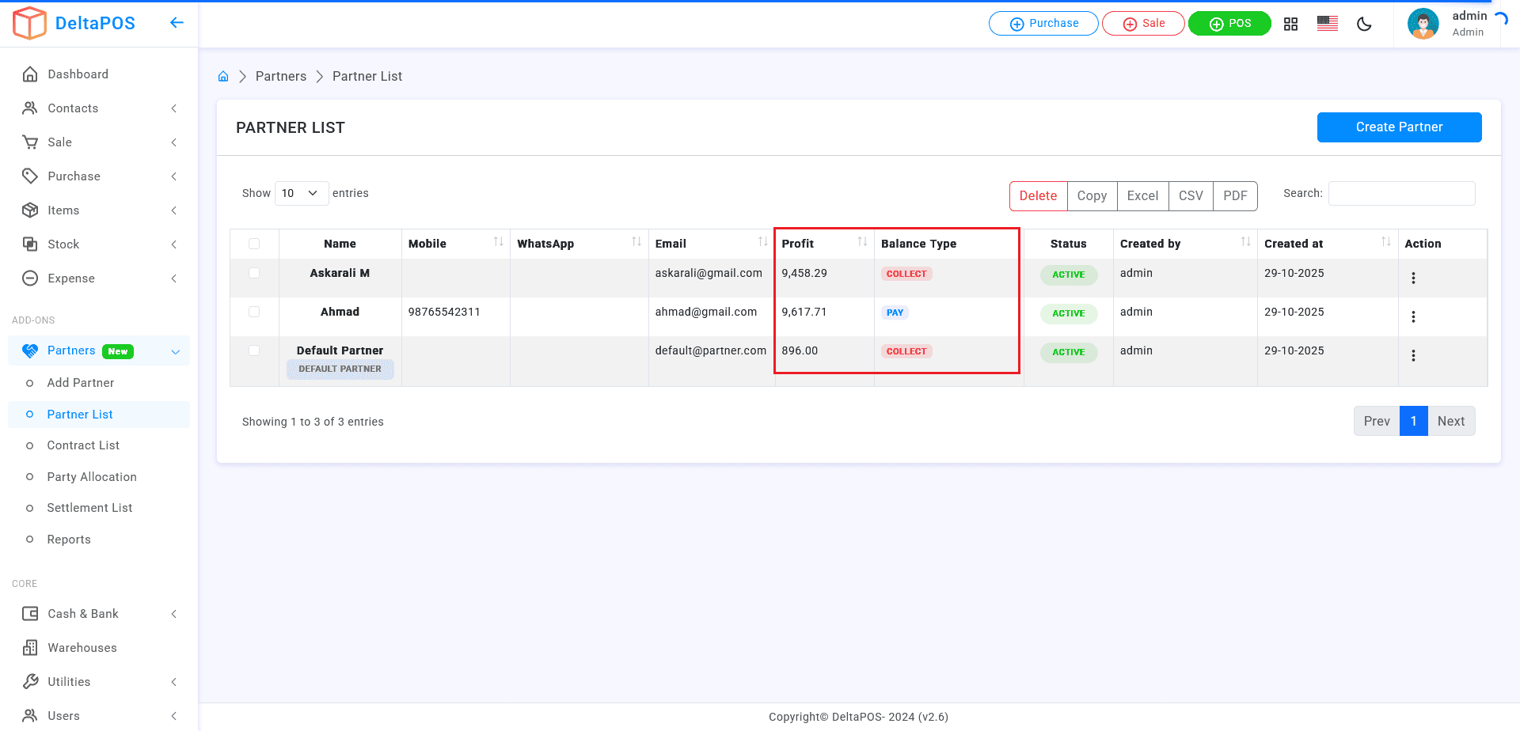Select the checkbox for Ahmad's row
Image resolution: width=1520 pixels, height=731 pixels.
coord(254,312)
